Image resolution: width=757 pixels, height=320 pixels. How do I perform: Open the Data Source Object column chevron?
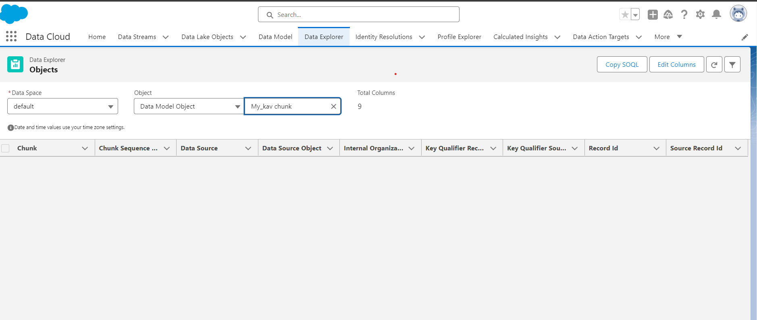[x=330, y=148]
